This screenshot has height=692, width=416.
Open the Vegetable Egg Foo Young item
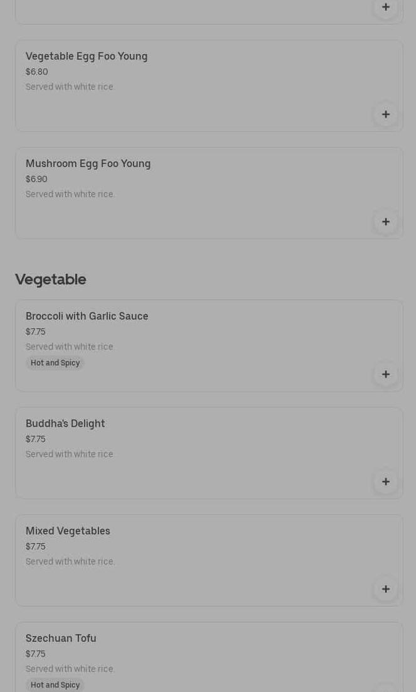coord(86,57)
